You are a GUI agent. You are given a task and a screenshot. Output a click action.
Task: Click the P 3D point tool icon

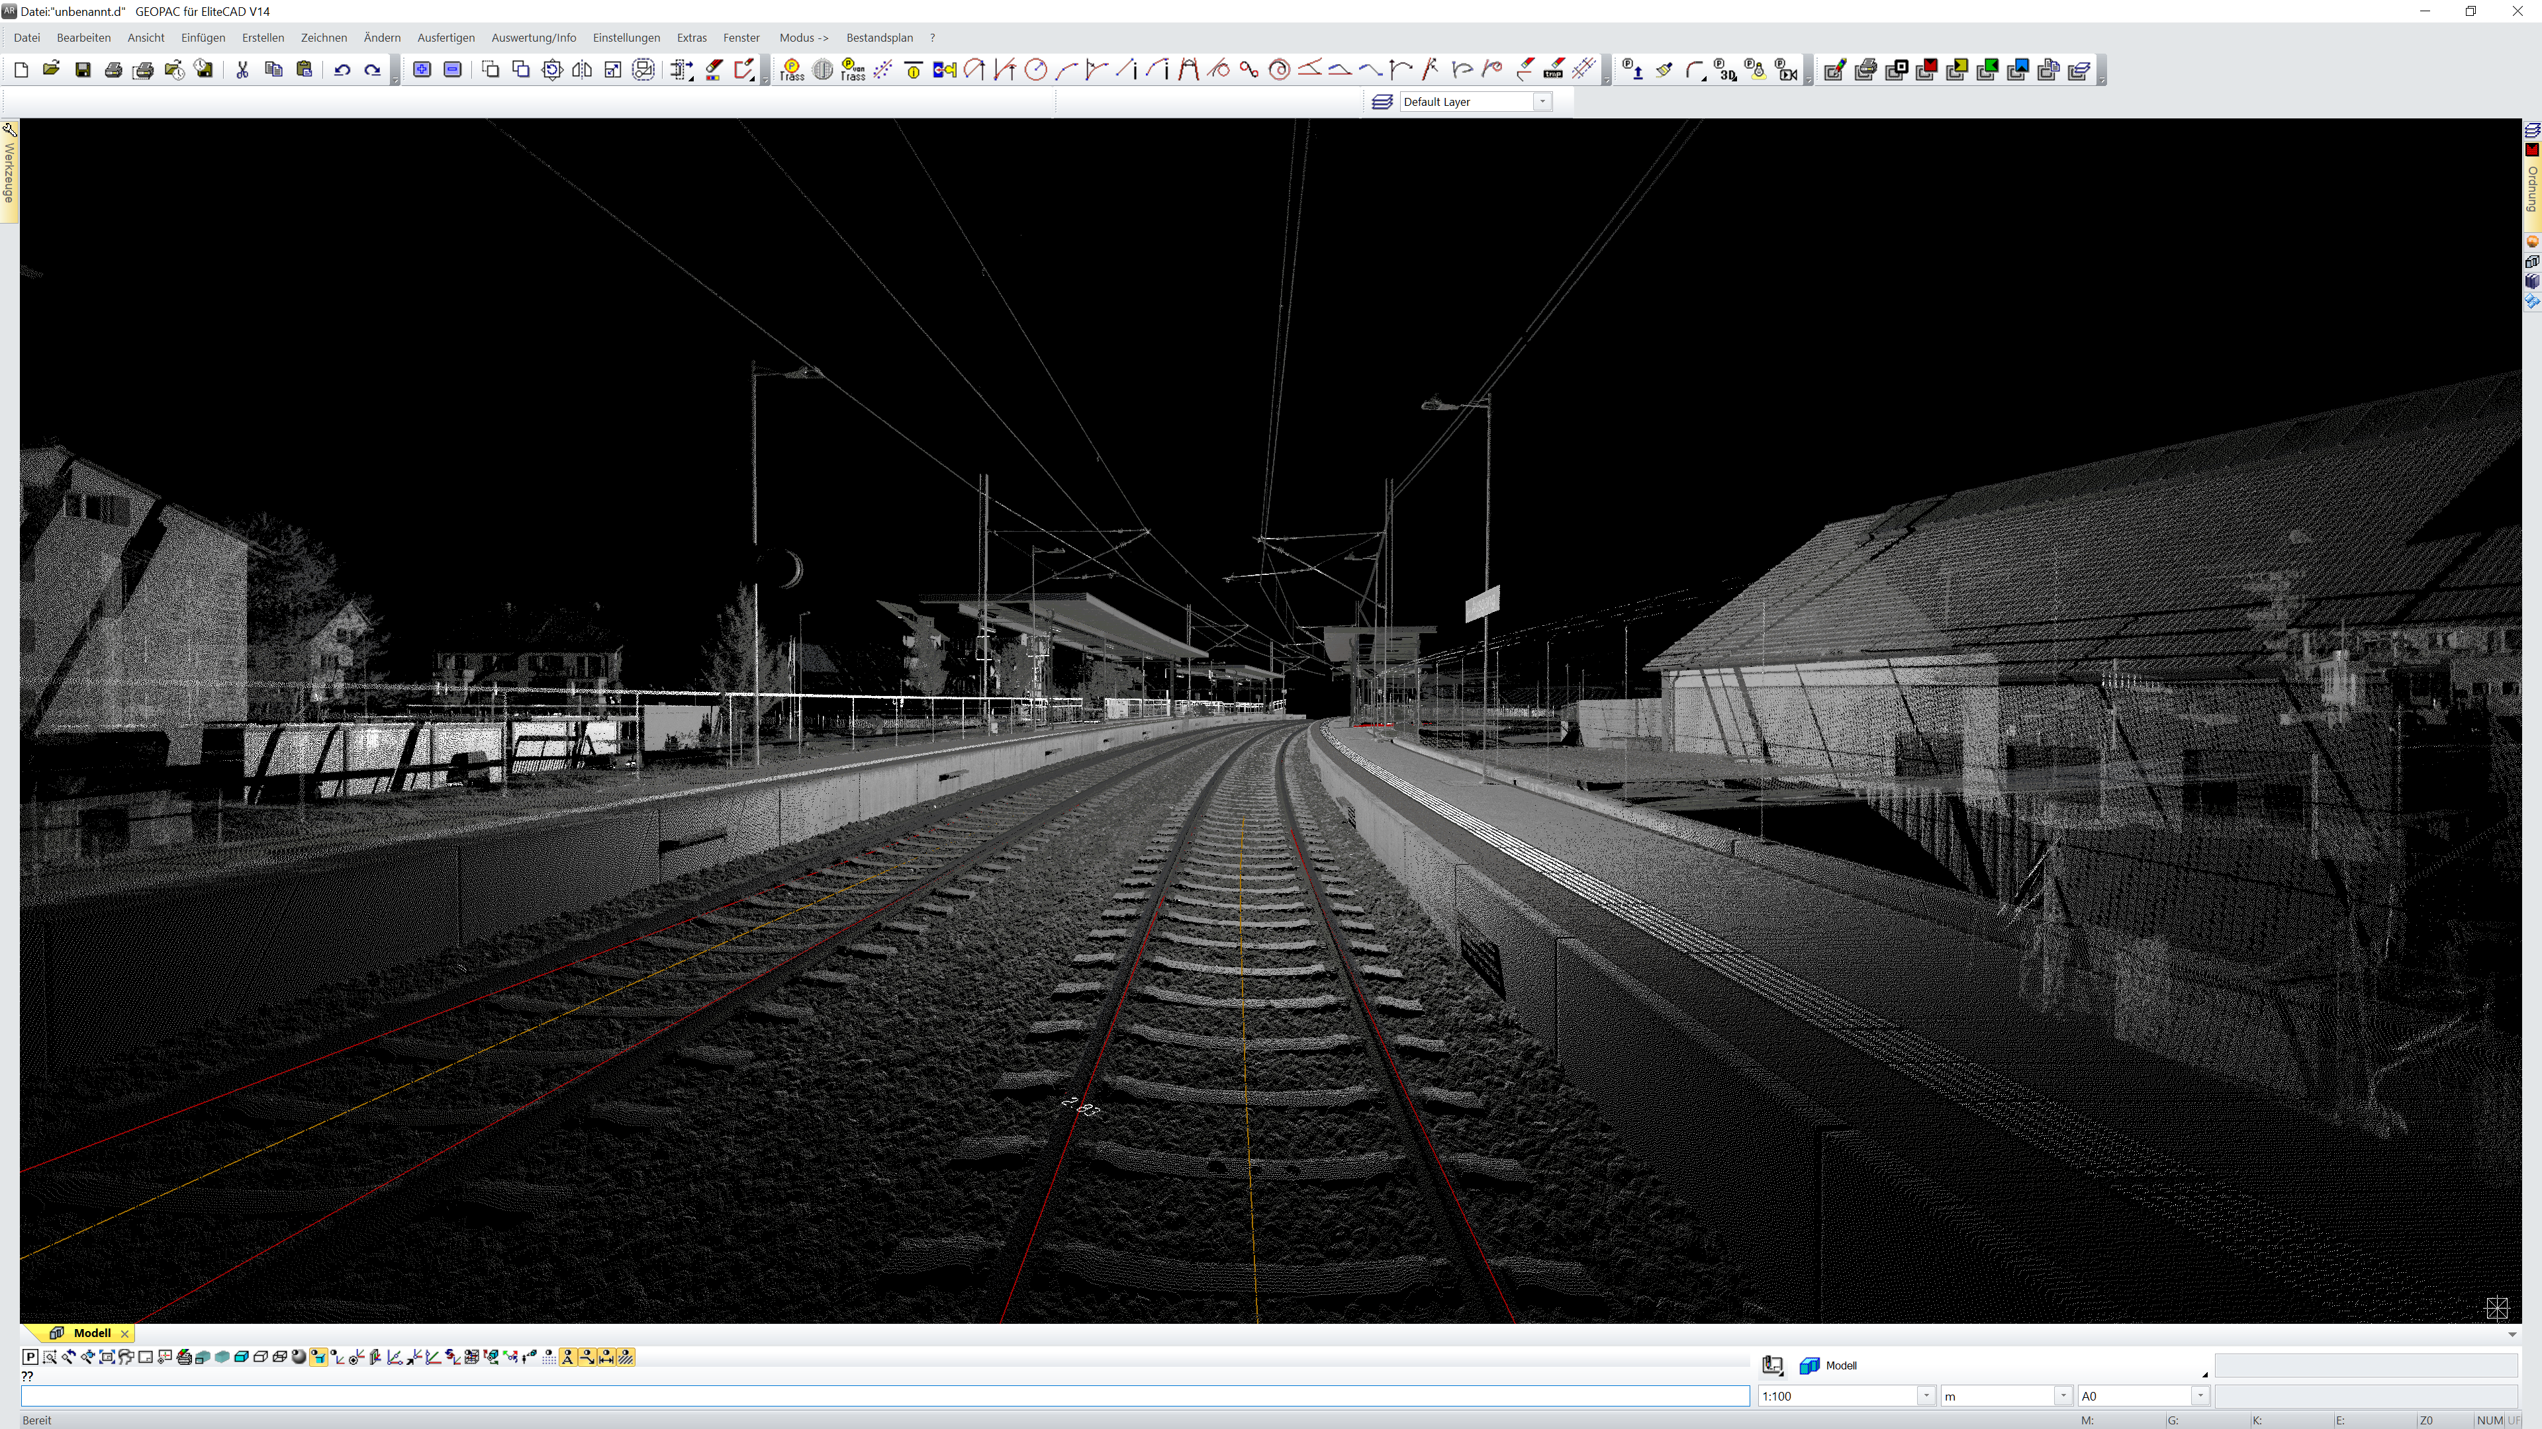[1725, 70]
